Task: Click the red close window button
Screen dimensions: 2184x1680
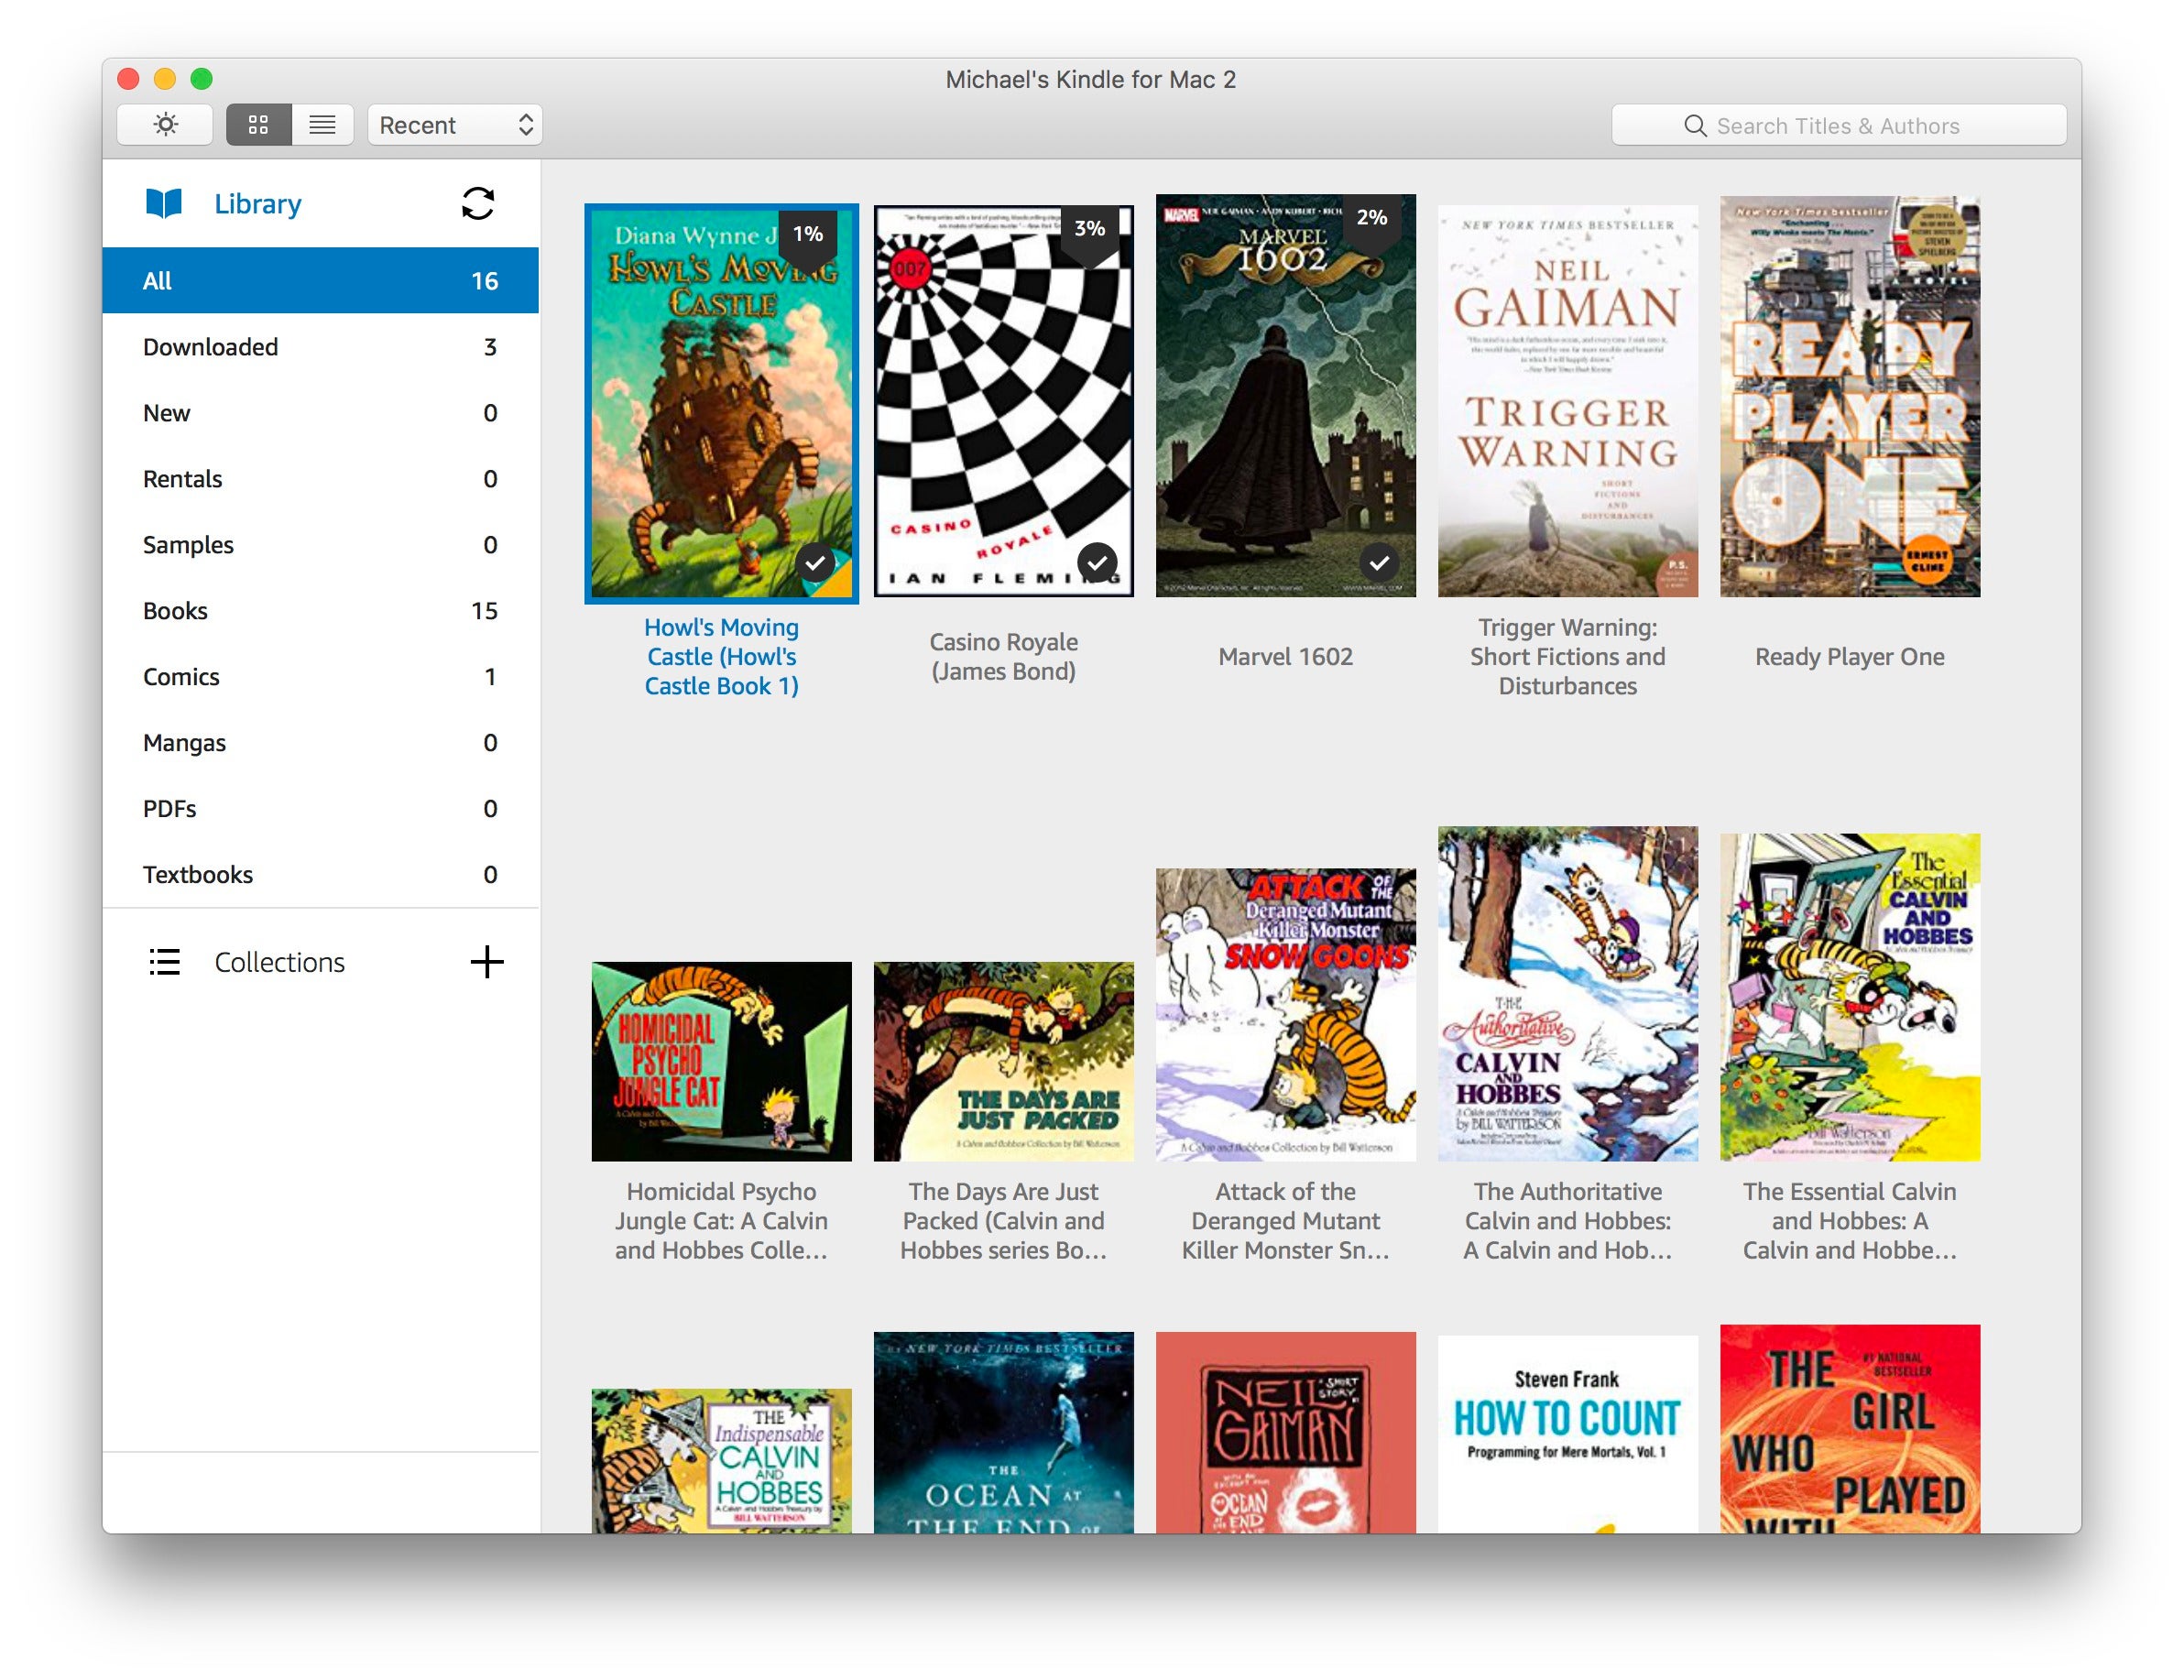Action: pos(128,78)
